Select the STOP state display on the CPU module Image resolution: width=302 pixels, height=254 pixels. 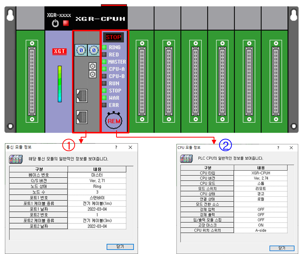coord(113,37)
